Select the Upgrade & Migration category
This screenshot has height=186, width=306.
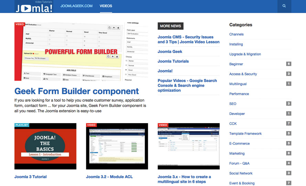245,54
